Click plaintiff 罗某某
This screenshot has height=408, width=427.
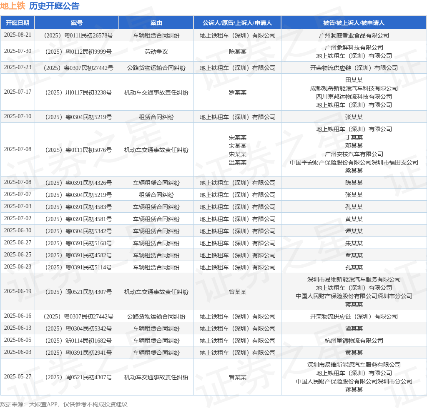[238, 92]
